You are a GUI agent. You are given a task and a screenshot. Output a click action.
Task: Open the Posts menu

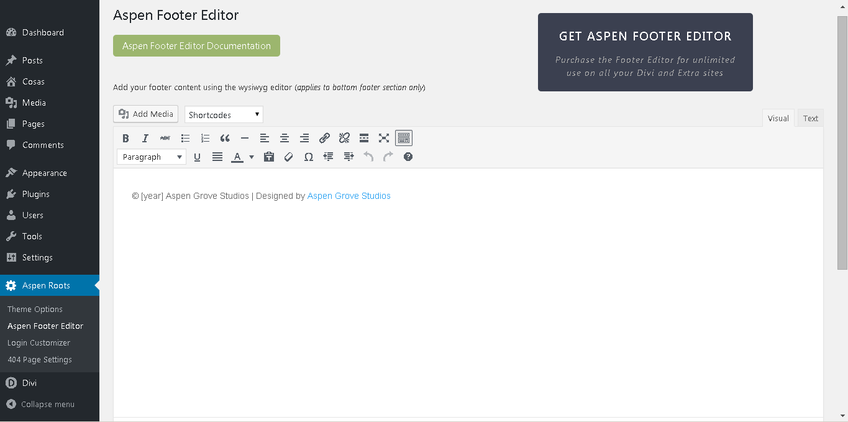(50, 60)
